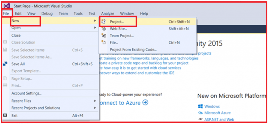Click the Microsoft Azure cloud icon
268x124 pixels.
(x=200, y=113)
